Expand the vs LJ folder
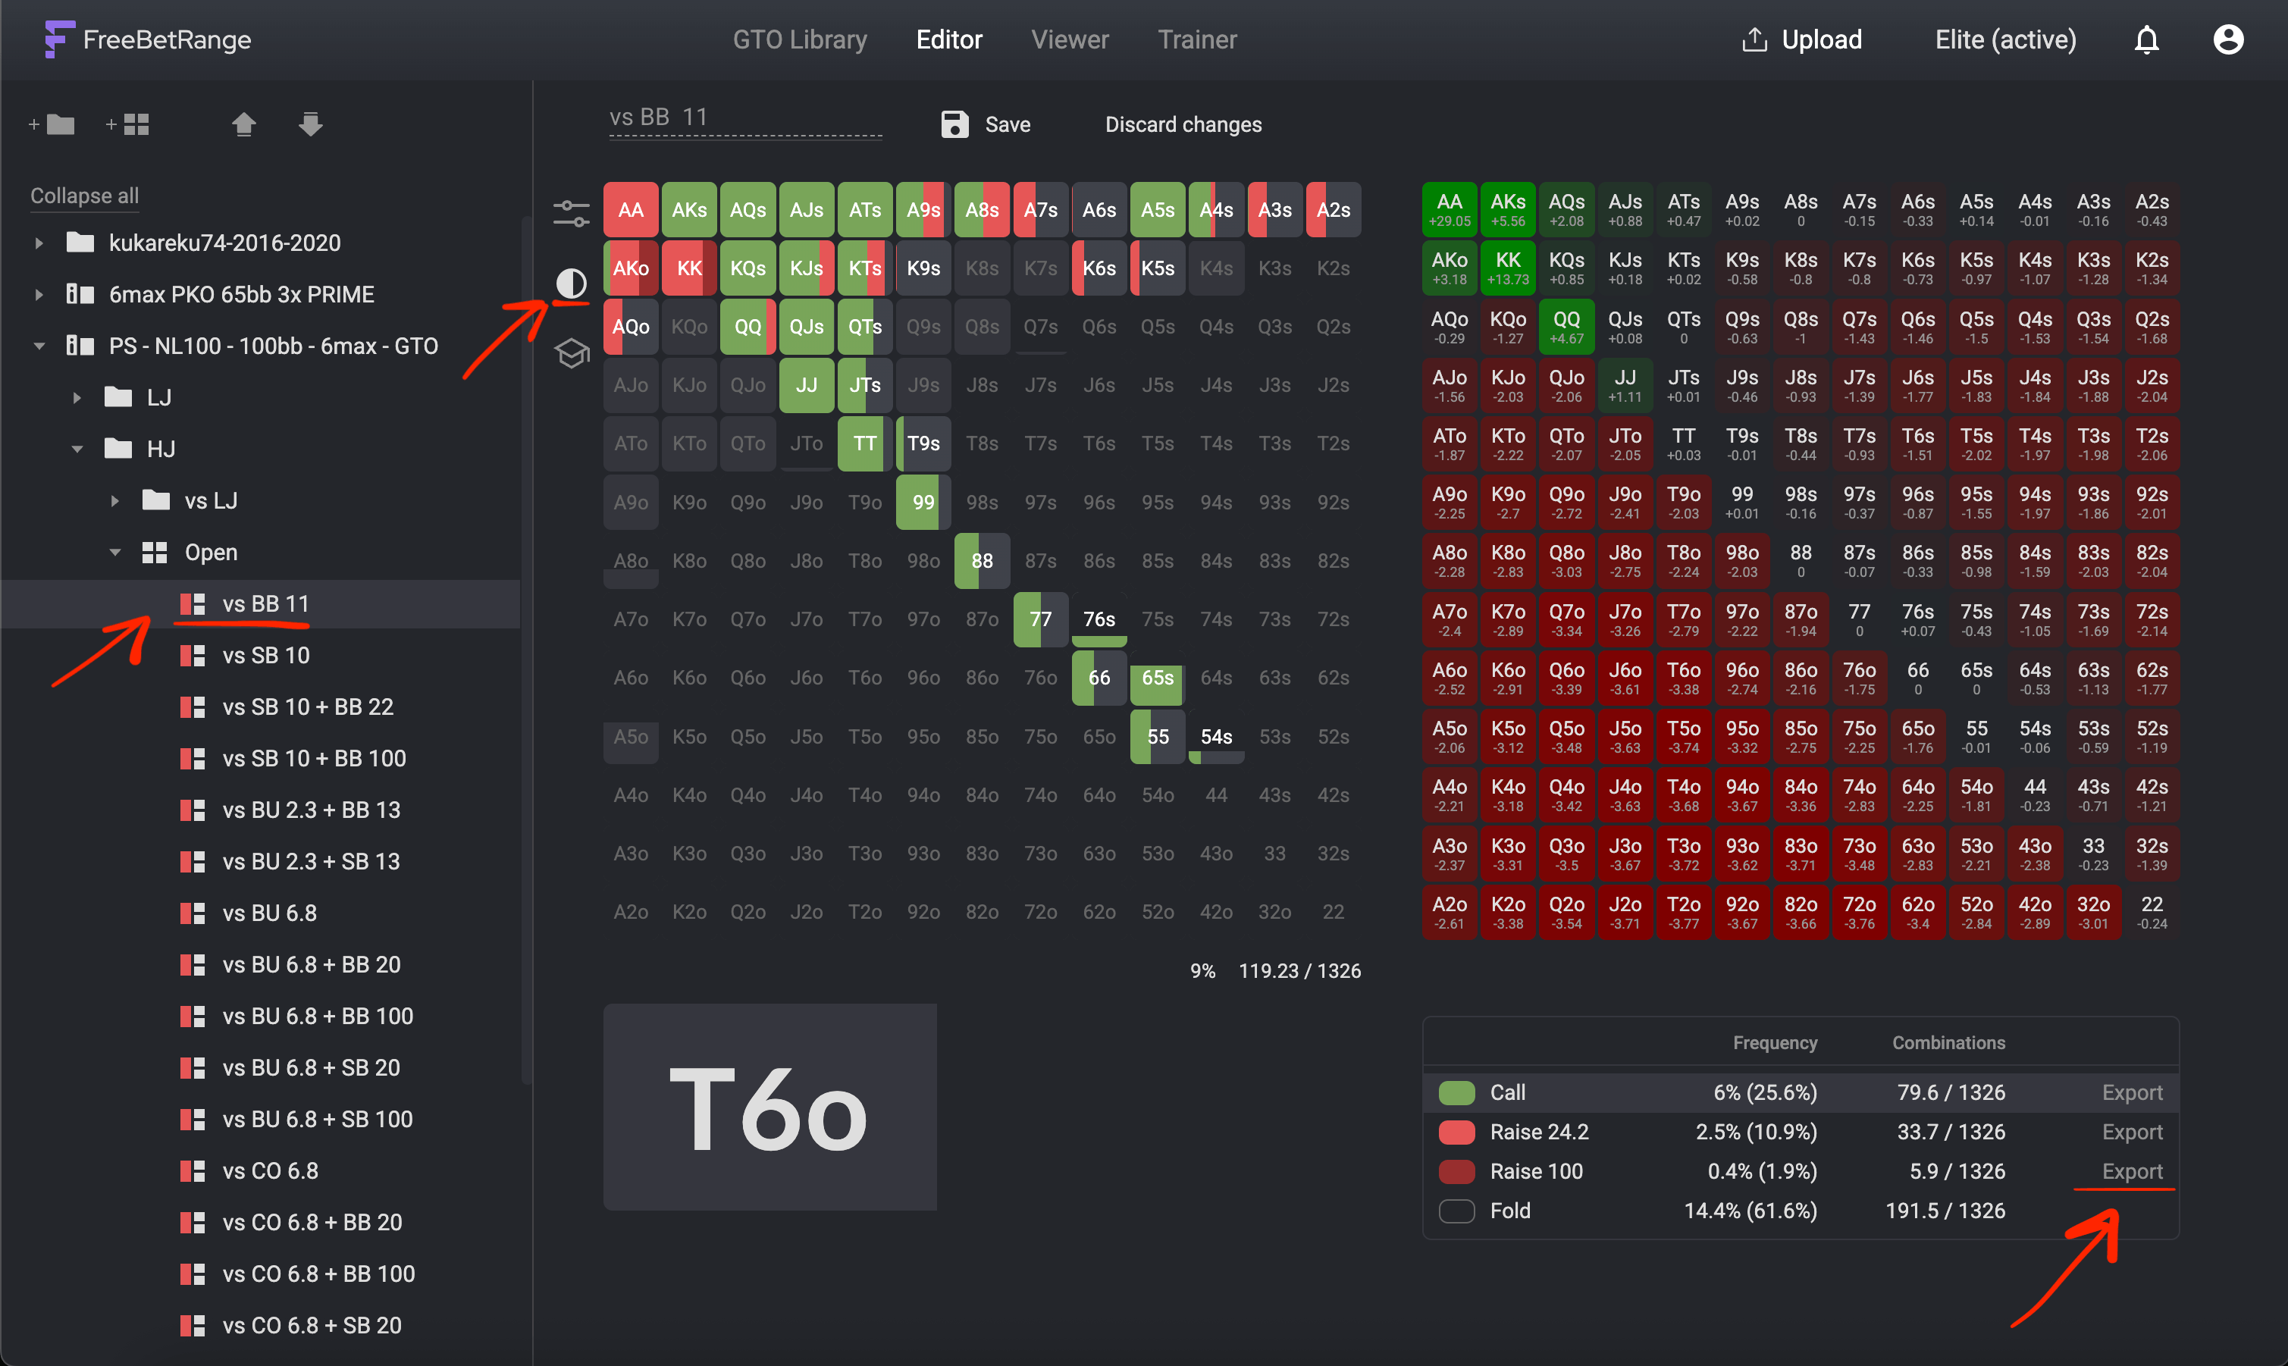 pos(115,501)
